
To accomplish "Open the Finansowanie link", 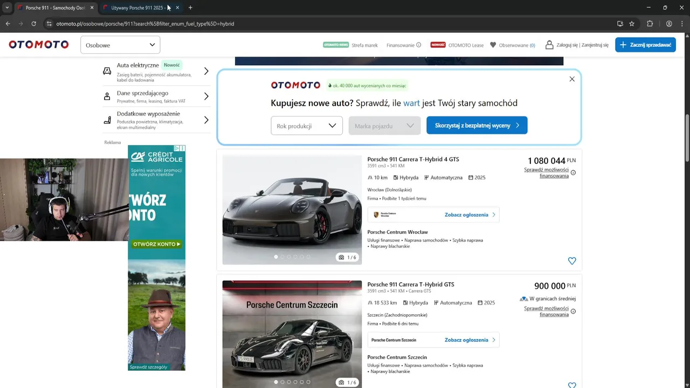I will point(401,45).
